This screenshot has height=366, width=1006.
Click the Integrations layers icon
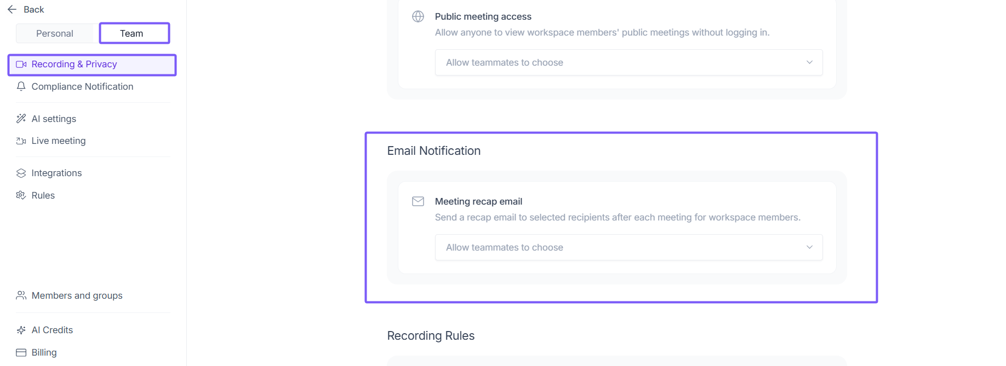click(21, 173)
